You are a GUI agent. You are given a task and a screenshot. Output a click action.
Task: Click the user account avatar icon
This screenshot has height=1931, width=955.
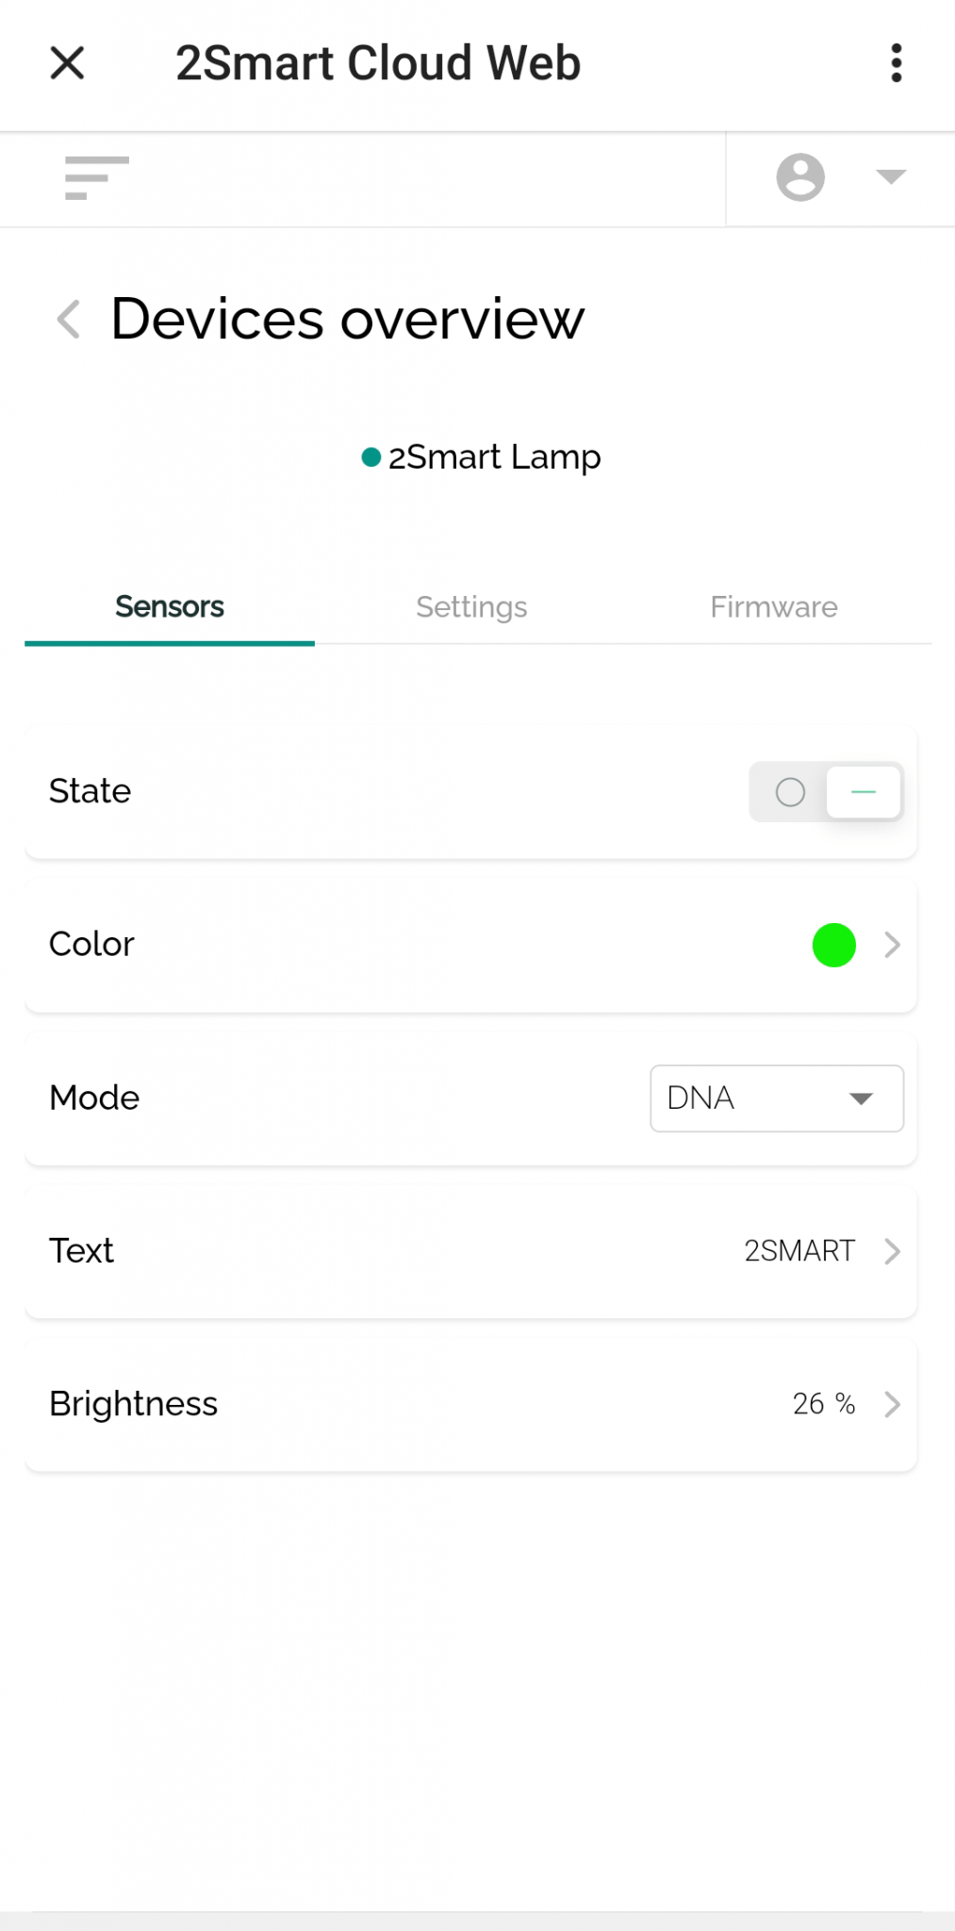coord(799,178)
